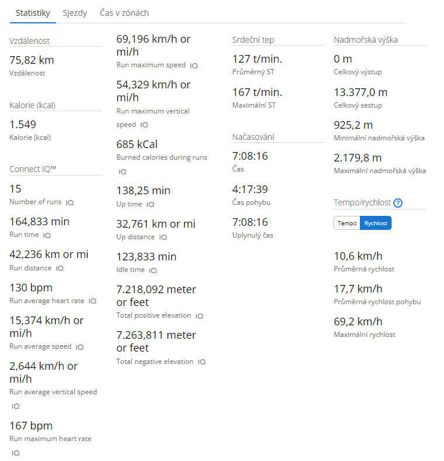Click IQ icon beside Up distance
This screenshot has height=461, width=444.
pyautogui.click(x=163, y=238)
